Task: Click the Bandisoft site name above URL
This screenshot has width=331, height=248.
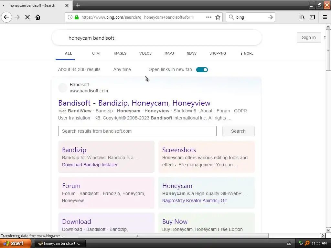Action: (x=79, y=85)
